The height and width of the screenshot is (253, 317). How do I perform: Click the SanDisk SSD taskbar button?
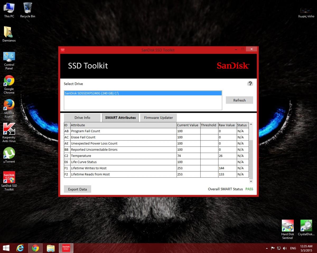pyautogui.click(x=66, y=248)
